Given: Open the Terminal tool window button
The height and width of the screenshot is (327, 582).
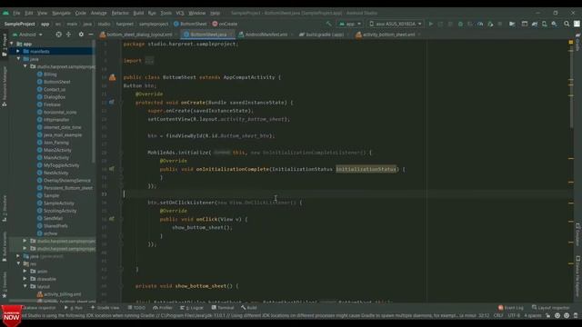Looking at the screenshot, I should pyautogui.click(x=223, y=308).
